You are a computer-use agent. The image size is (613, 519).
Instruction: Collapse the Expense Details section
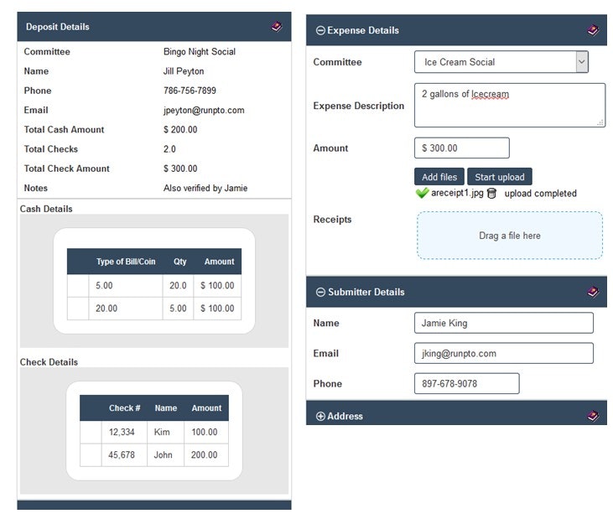320,30
